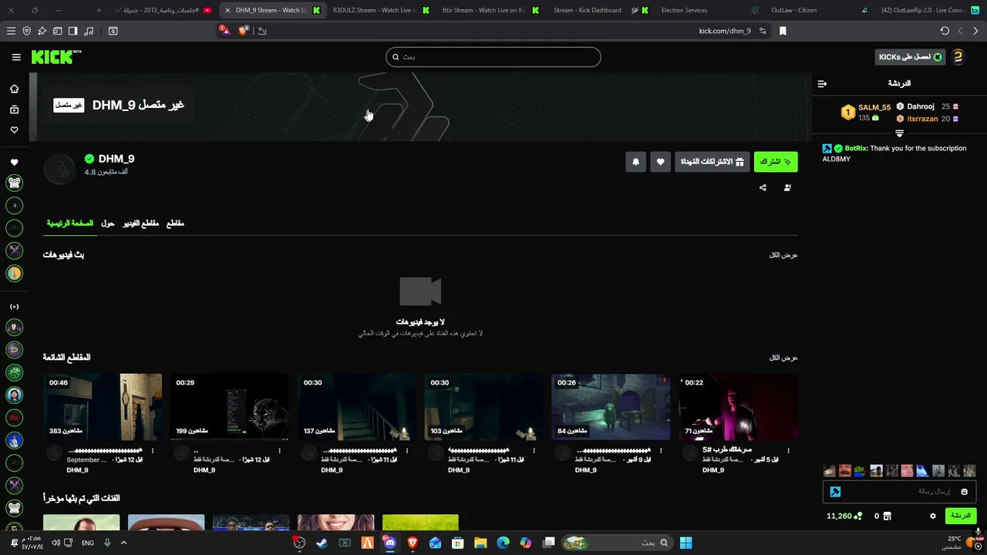The image size is (987, 555).
Task: Open File Explorer from taskbar
Action: coord(480,543)
